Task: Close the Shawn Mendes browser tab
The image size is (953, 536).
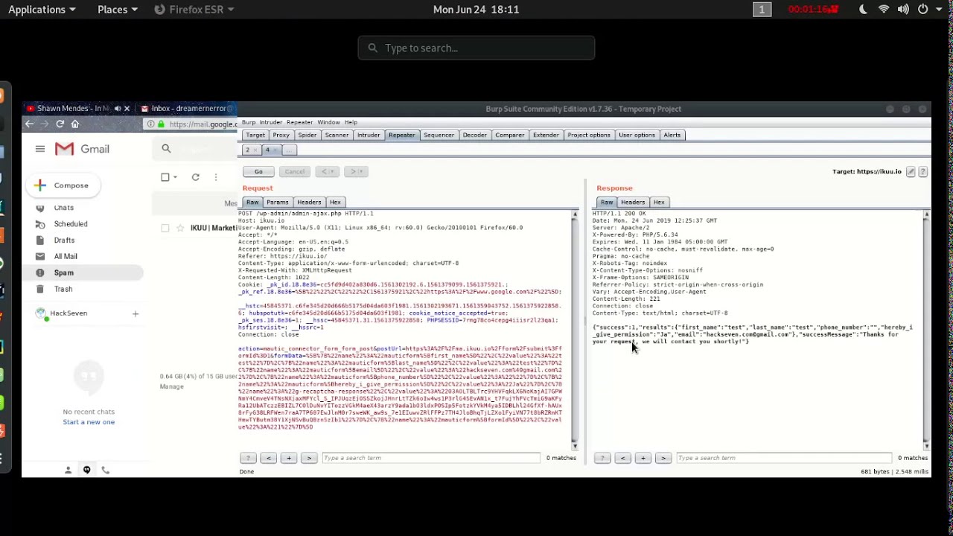Action: pos(127,109)
